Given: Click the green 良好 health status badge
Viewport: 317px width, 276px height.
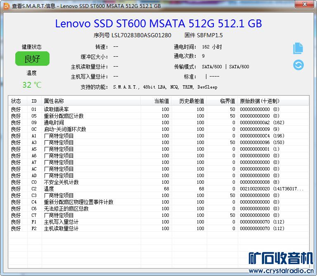Looking at the screenshot, I should pos(32,59).
